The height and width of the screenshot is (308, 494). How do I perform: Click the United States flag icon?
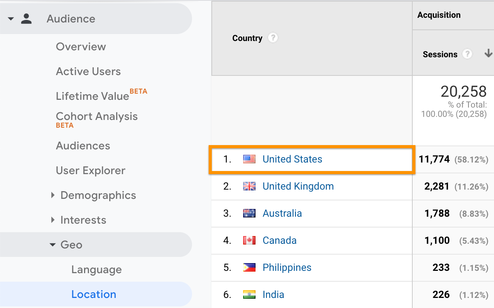click(249, 159)
